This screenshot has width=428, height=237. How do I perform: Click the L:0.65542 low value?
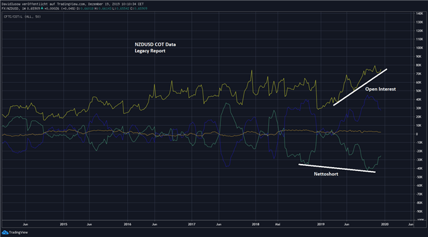click(x=121, y=9)
